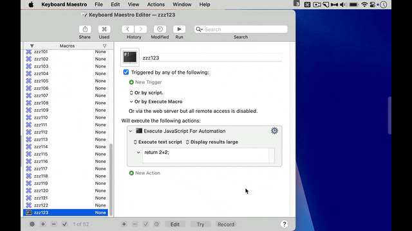
Task: Select macro zzz105 in list
Action: pyautogui.click(x=66, y=81)
